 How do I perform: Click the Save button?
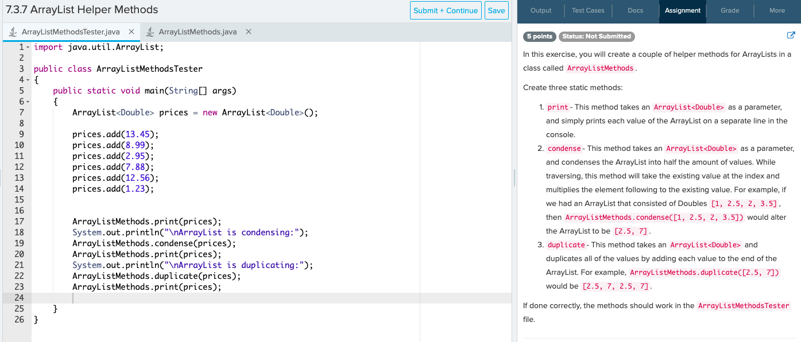(x=496, y=10)
